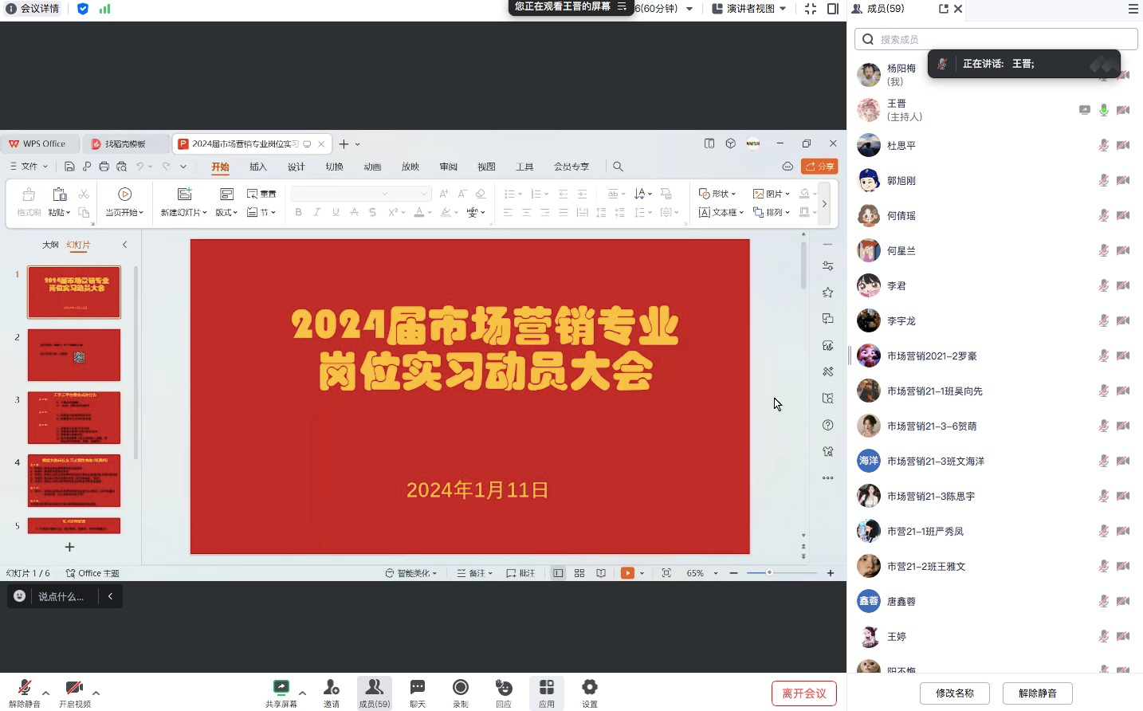Viewport: 1143px width, 711px height.
Task: Click the Members (59) toolbar icon
Action: (x=374, y=688)
